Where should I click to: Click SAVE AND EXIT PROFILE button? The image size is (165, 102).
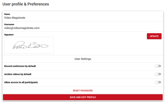(83, 97)
